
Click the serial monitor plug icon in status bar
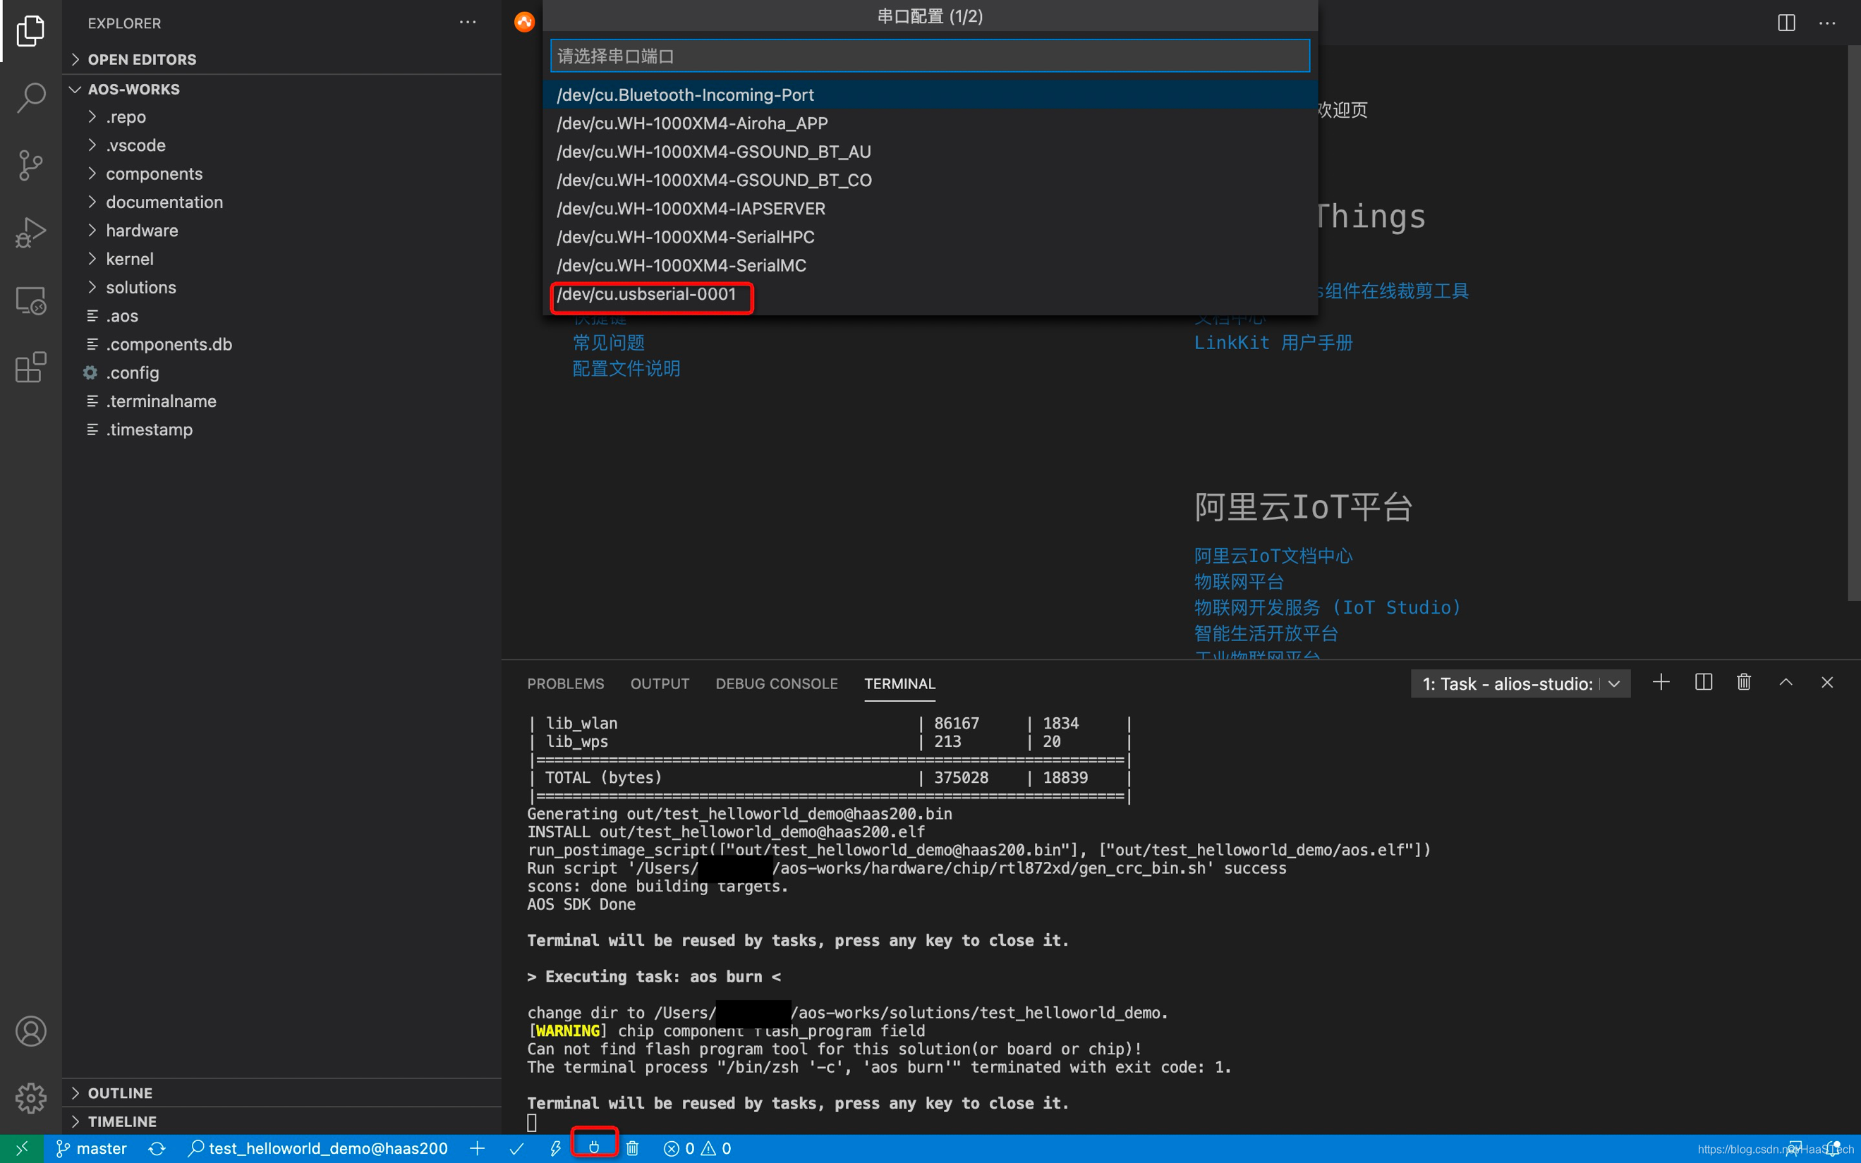(x=594, y=1147)
